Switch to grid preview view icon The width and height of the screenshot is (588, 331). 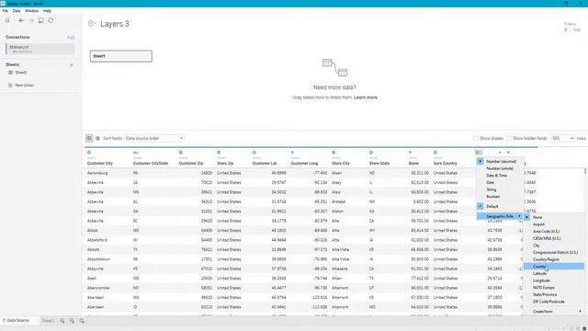89,139
